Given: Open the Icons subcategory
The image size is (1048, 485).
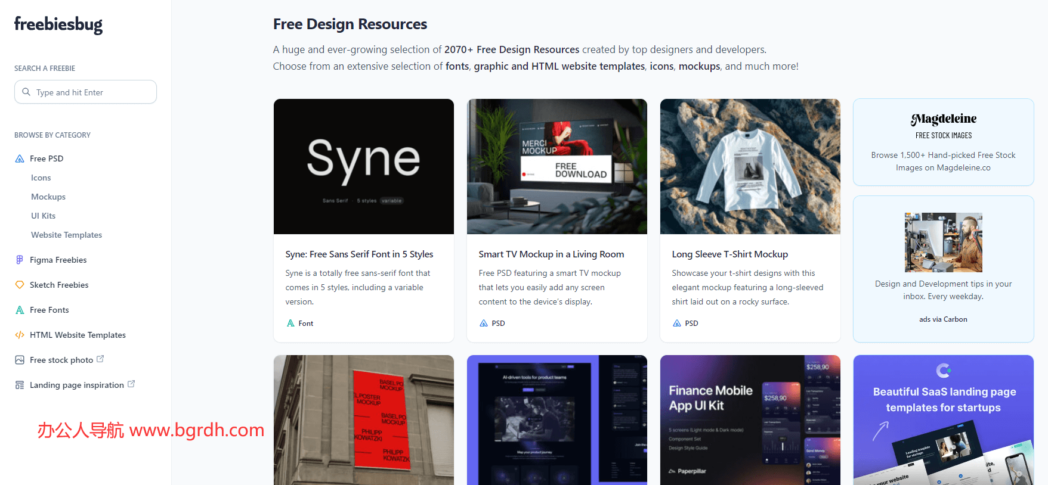Looking at the screenshot, I should coord(41,178).
